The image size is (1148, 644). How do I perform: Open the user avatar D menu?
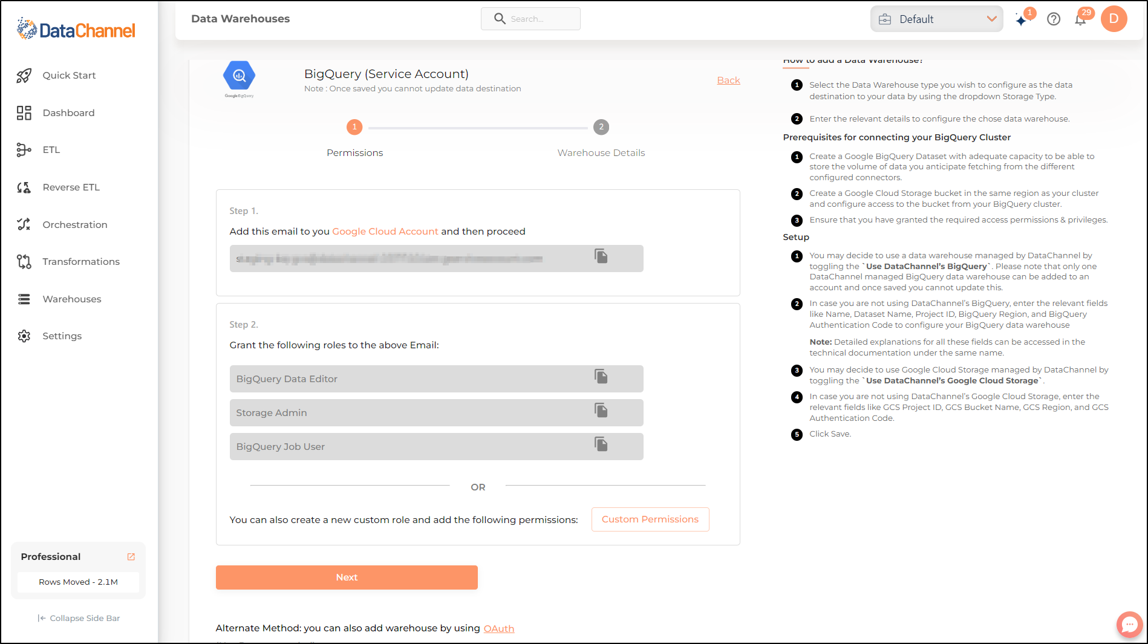(x=1114, y=19)
